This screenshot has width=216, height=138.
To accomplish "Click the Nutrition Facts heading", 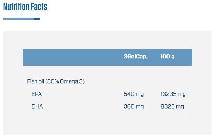I will click(x=25, y=7).
